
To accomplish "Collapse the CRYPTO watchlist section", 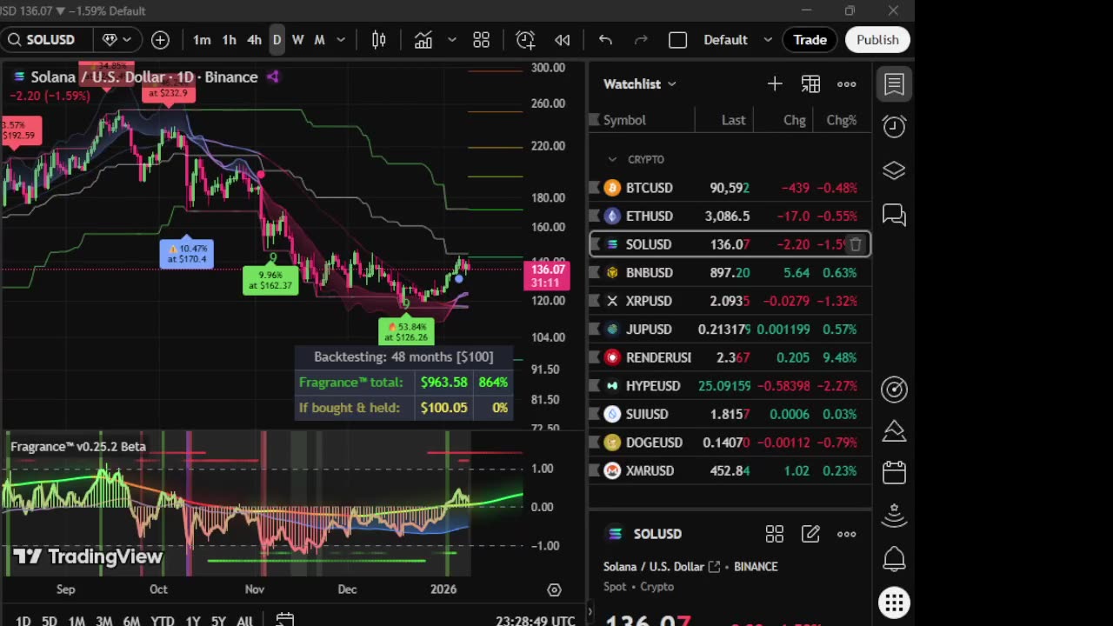I will coord(612,160).
